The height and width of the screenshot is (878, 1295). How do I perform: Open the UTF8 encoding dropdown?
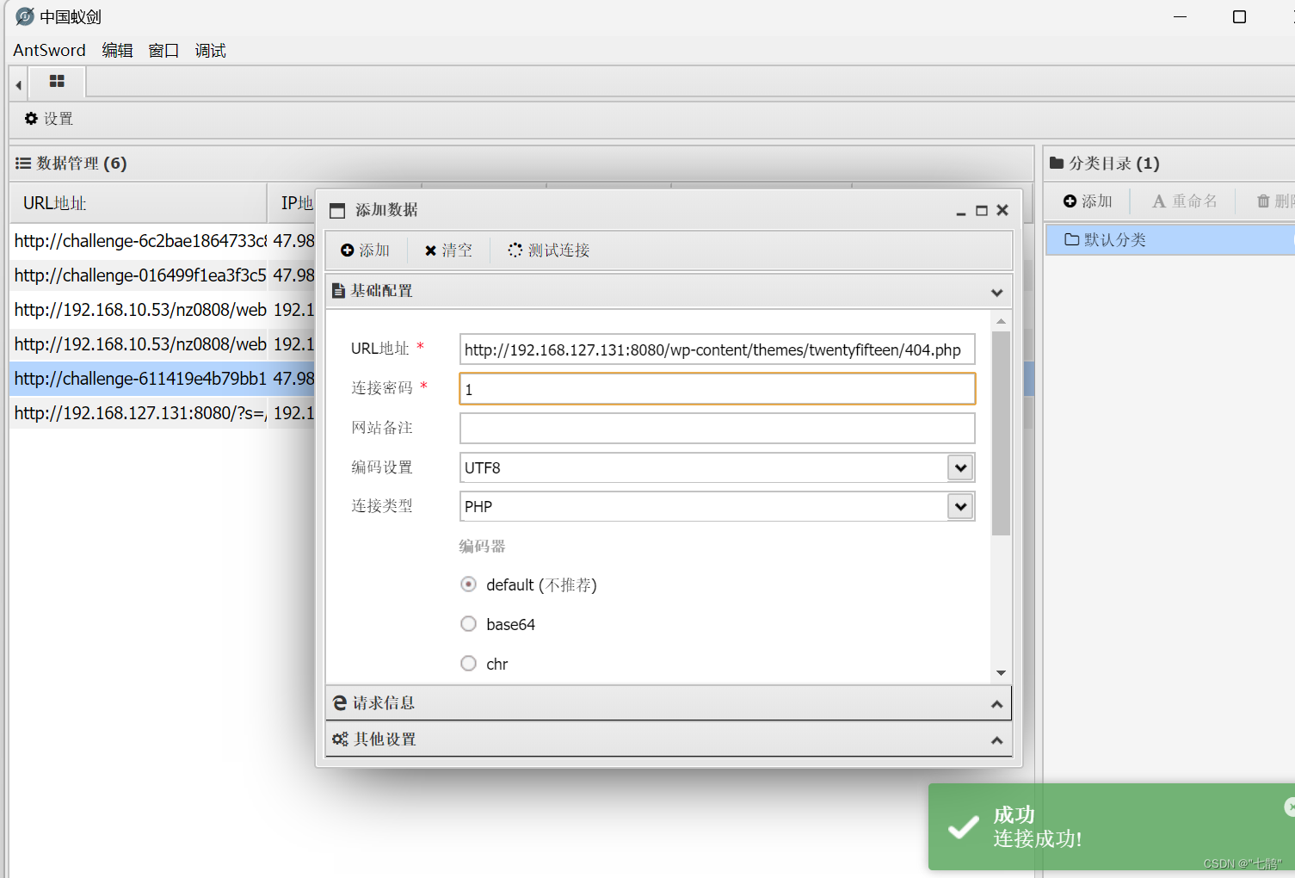[959, 467]
